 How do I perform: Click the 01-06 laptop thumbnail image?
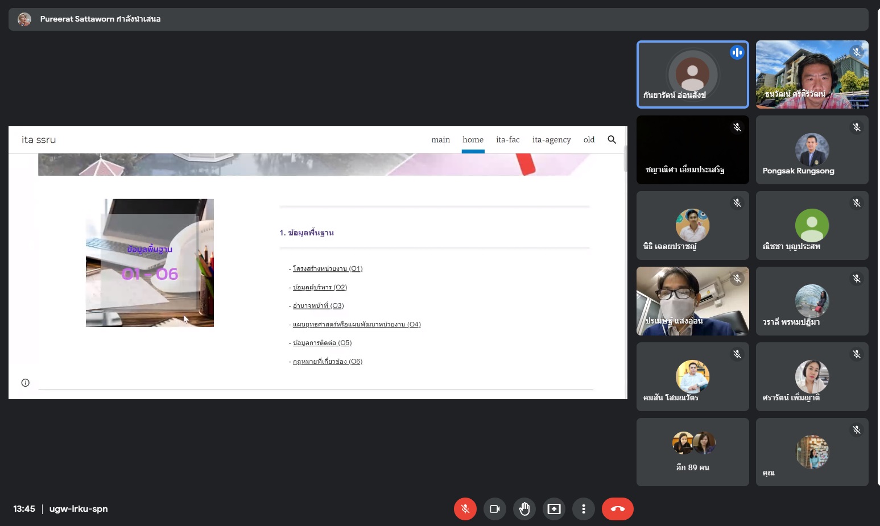[x=150, y=263]
